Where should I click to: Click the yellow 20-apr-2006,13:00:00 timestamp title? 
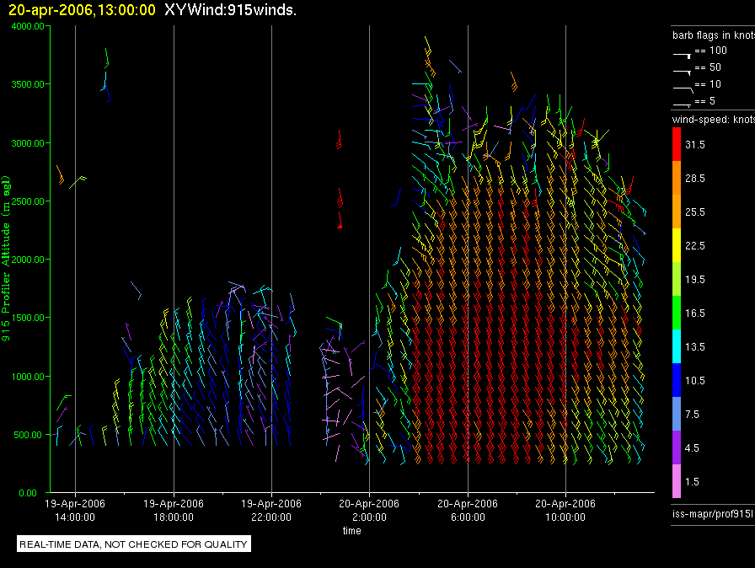tap(82, 10)
